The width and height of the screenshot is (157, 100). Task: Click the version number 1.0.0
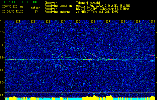[34, 2]
